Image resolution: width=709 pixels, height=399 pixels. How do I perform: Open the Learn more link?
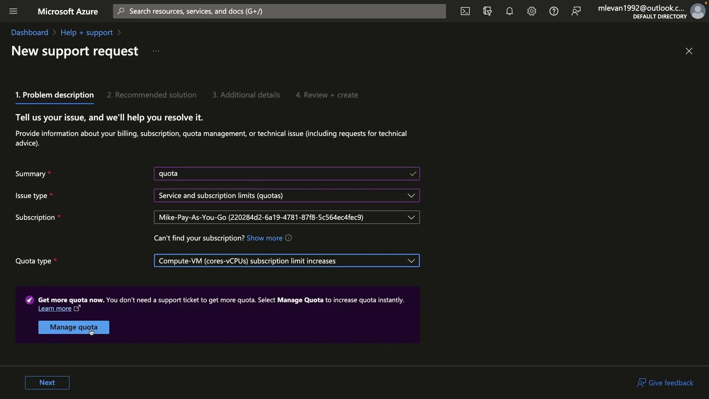coord(55,308)
